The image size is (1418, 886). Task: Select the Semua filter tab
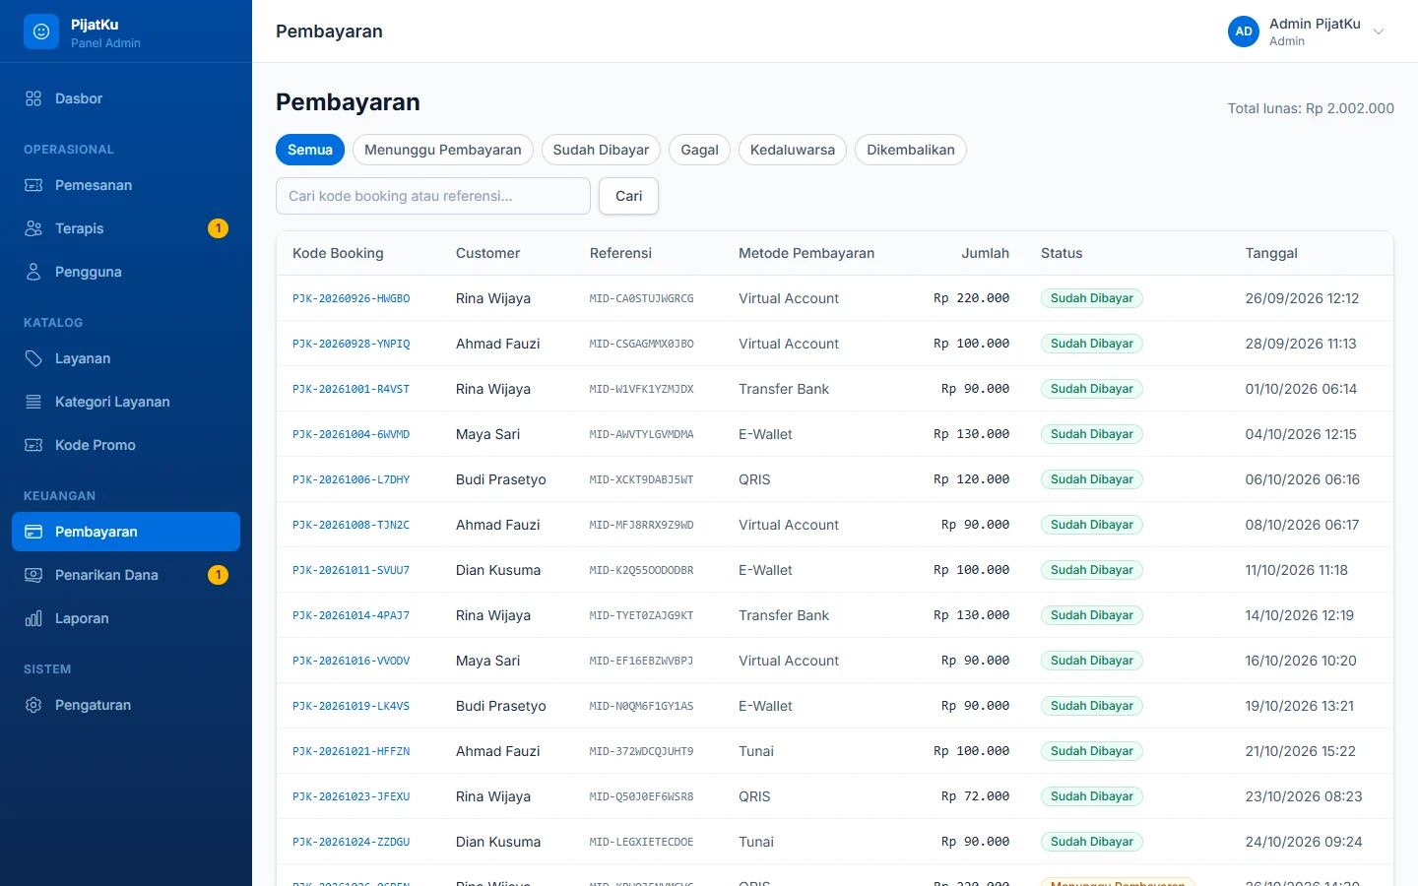coord(310,150)
